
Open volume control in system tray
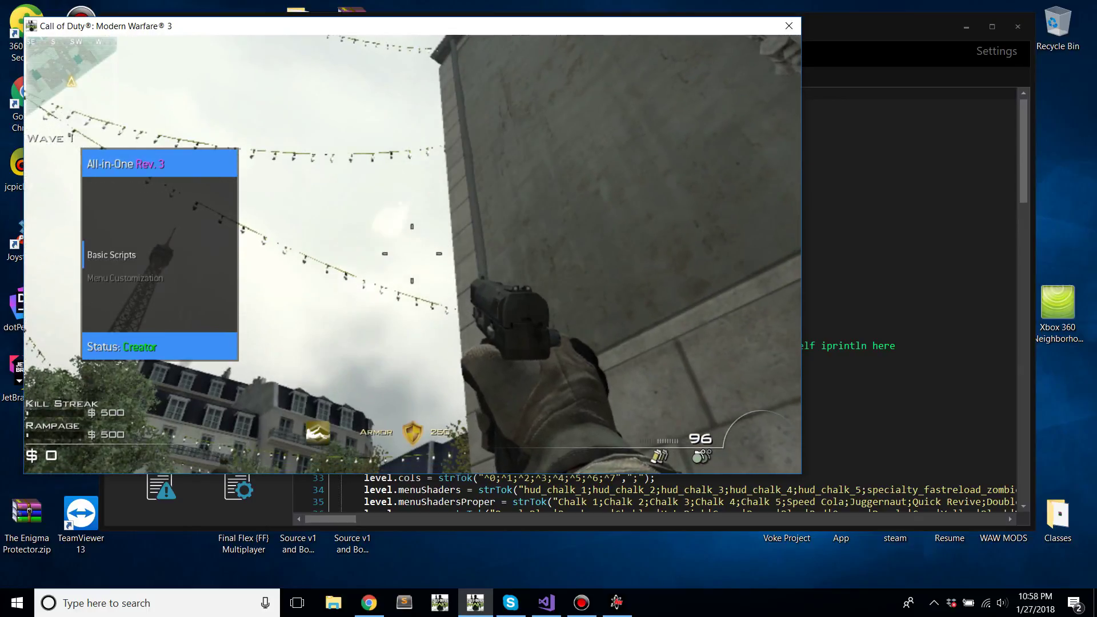pyautogui.click(x=1002, y=603)
